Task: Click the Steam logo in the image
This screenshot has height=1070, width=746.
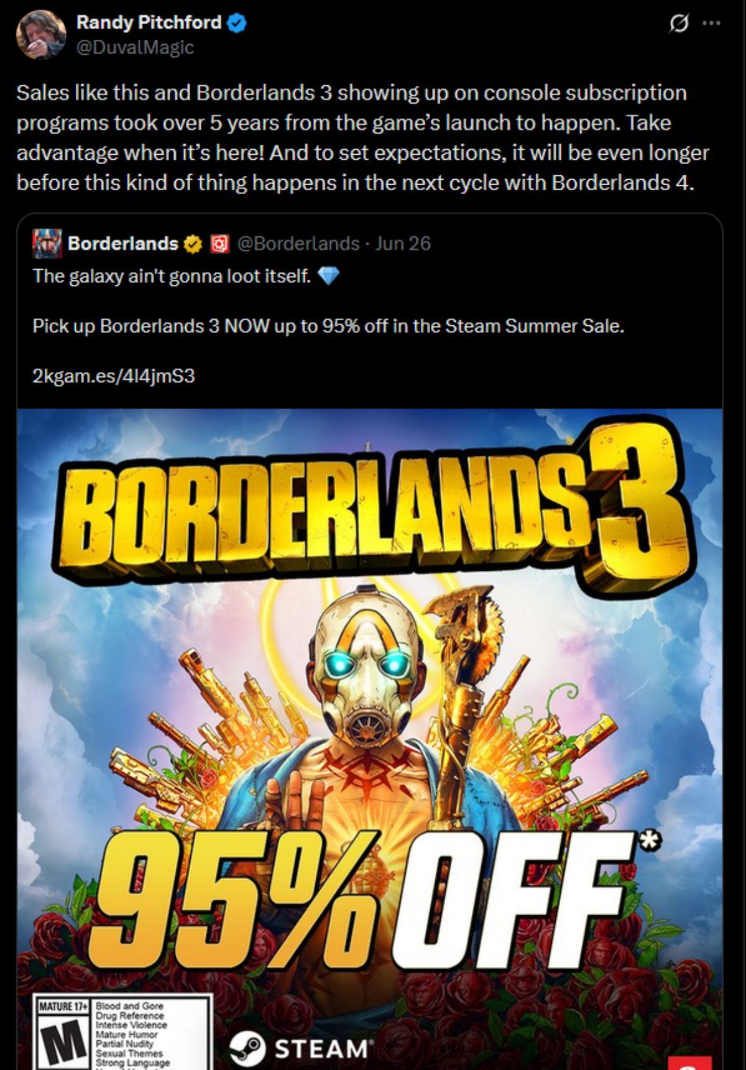Action: point(299,1048)
